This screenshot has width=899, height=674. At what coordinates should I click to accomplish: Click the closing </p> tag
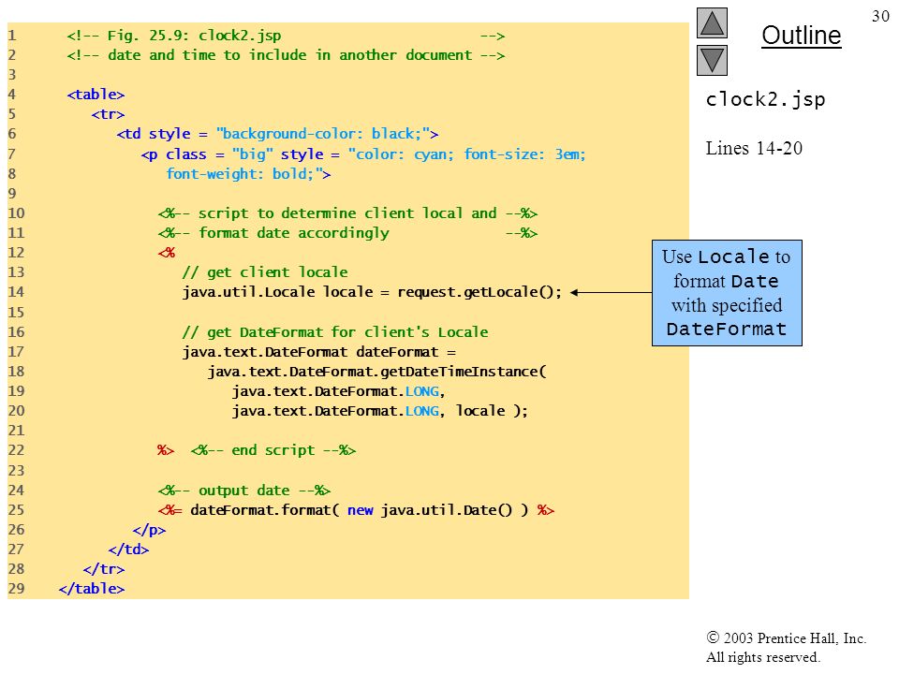coord(149,530)
